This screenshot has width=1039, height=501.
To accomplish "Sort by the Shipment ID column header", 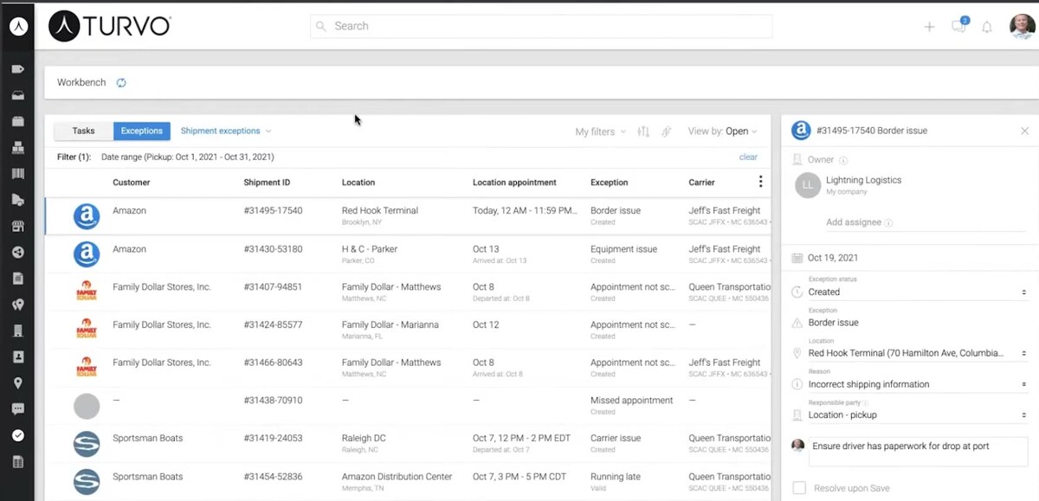I will pyautogui.click(x=268, y=183).
